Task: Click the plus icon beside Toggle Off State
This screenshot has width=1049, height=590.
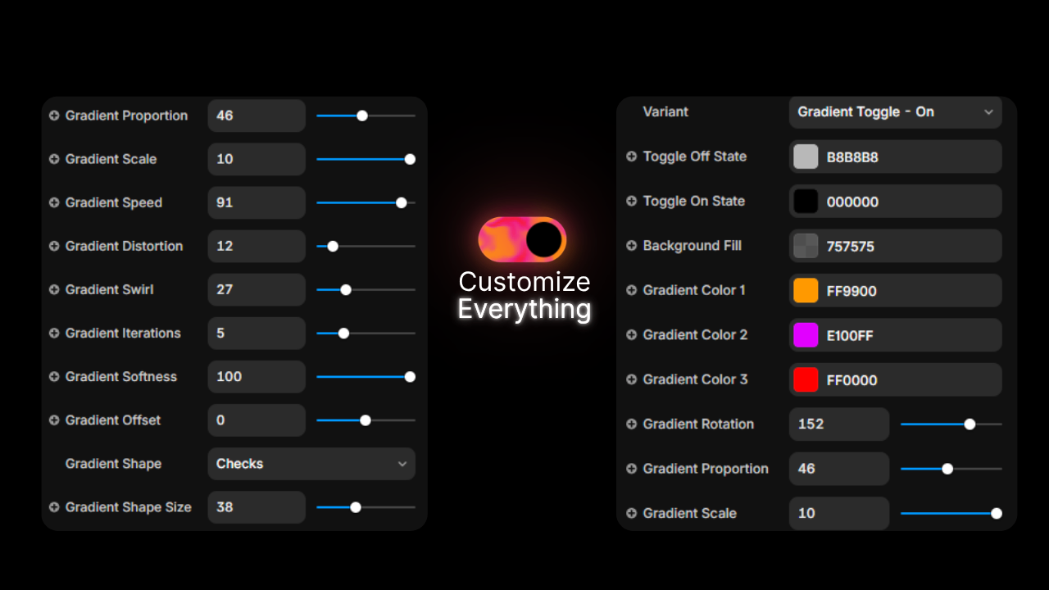Action: pos(631,157)
